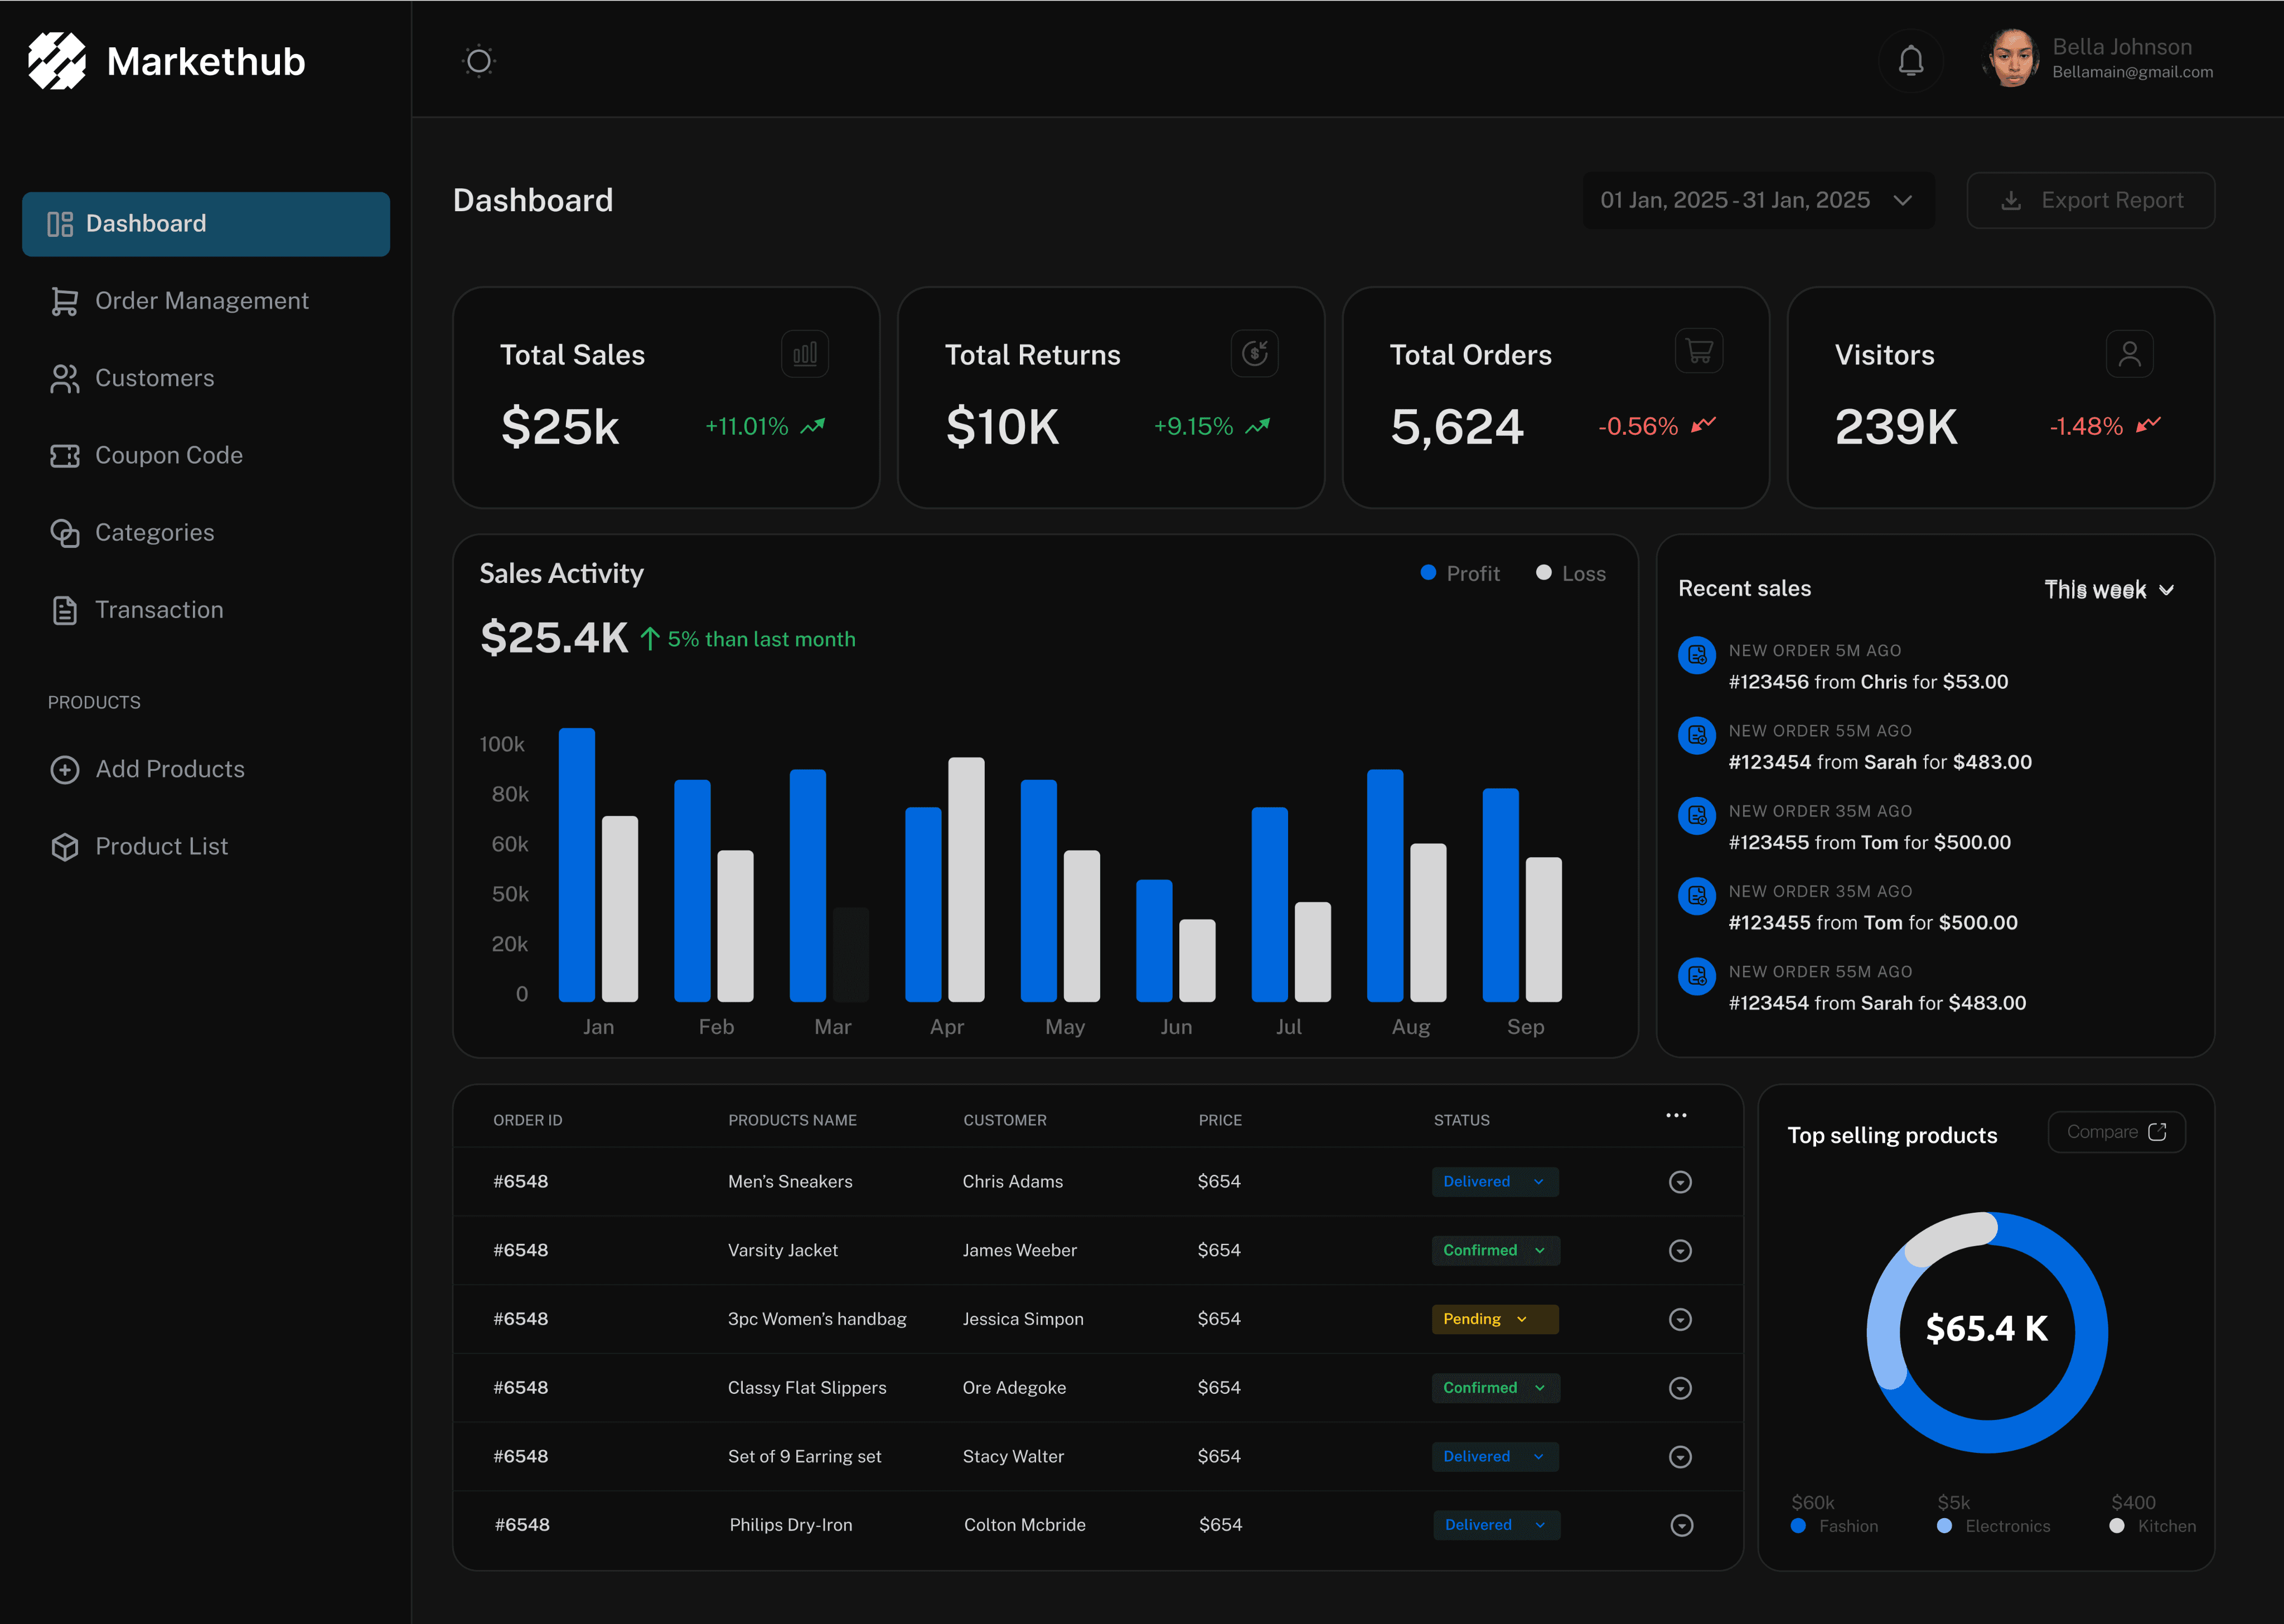Open notifications bell icon

tap(1911, 61)
